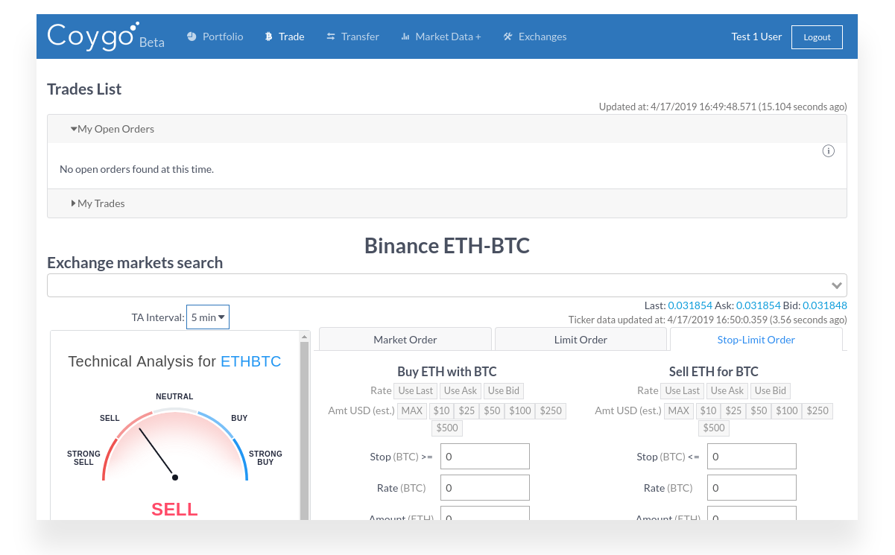Choose $25 amount under Buy ETH
Viewport: 895px width, 555px height.
[467, 410]
